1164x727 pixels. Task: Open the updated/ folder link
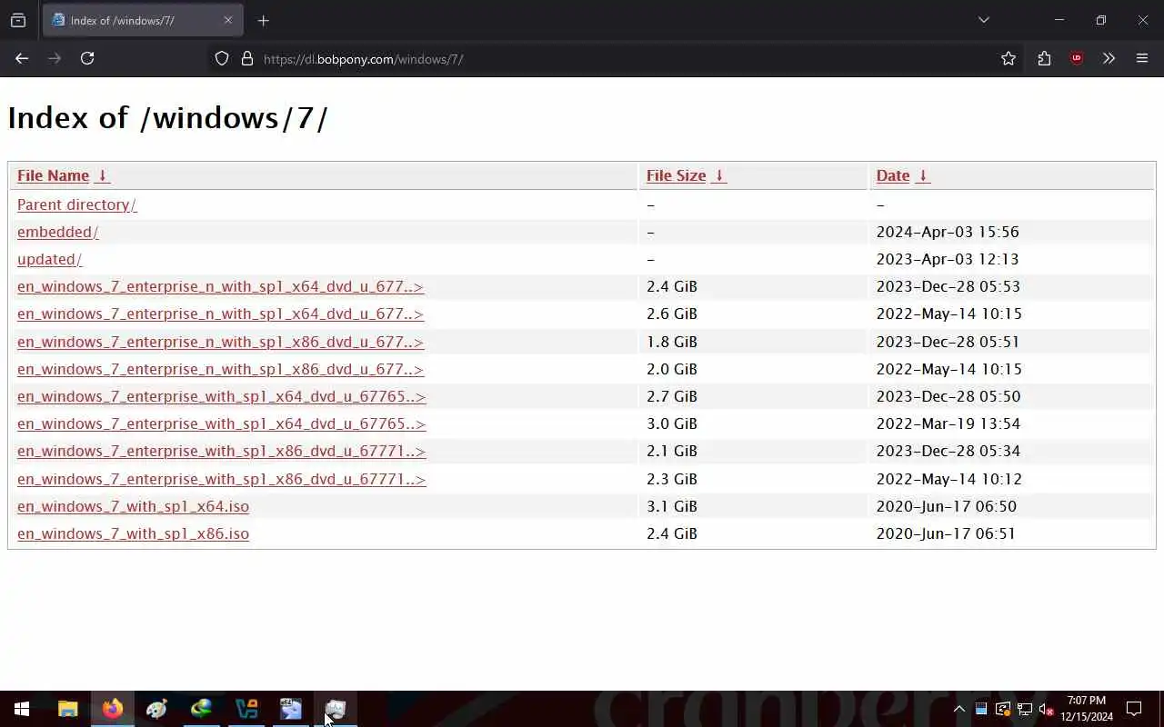pos(50,259)
